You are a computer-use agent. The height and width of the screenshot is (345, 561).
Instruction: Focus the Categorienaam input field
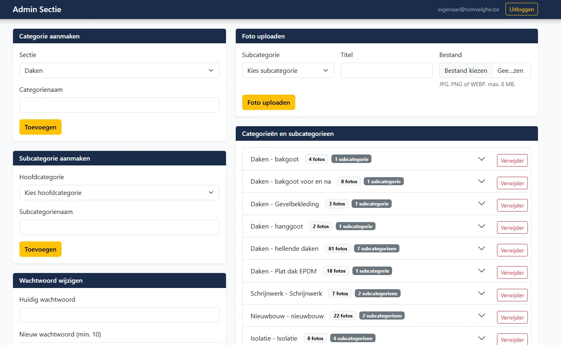[x=119, y=105]
